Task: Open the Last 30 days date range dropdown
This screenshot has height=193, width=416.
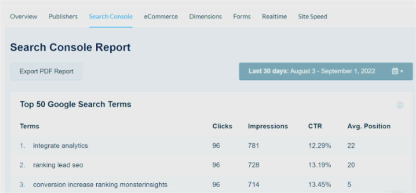Action: [326, 71]
